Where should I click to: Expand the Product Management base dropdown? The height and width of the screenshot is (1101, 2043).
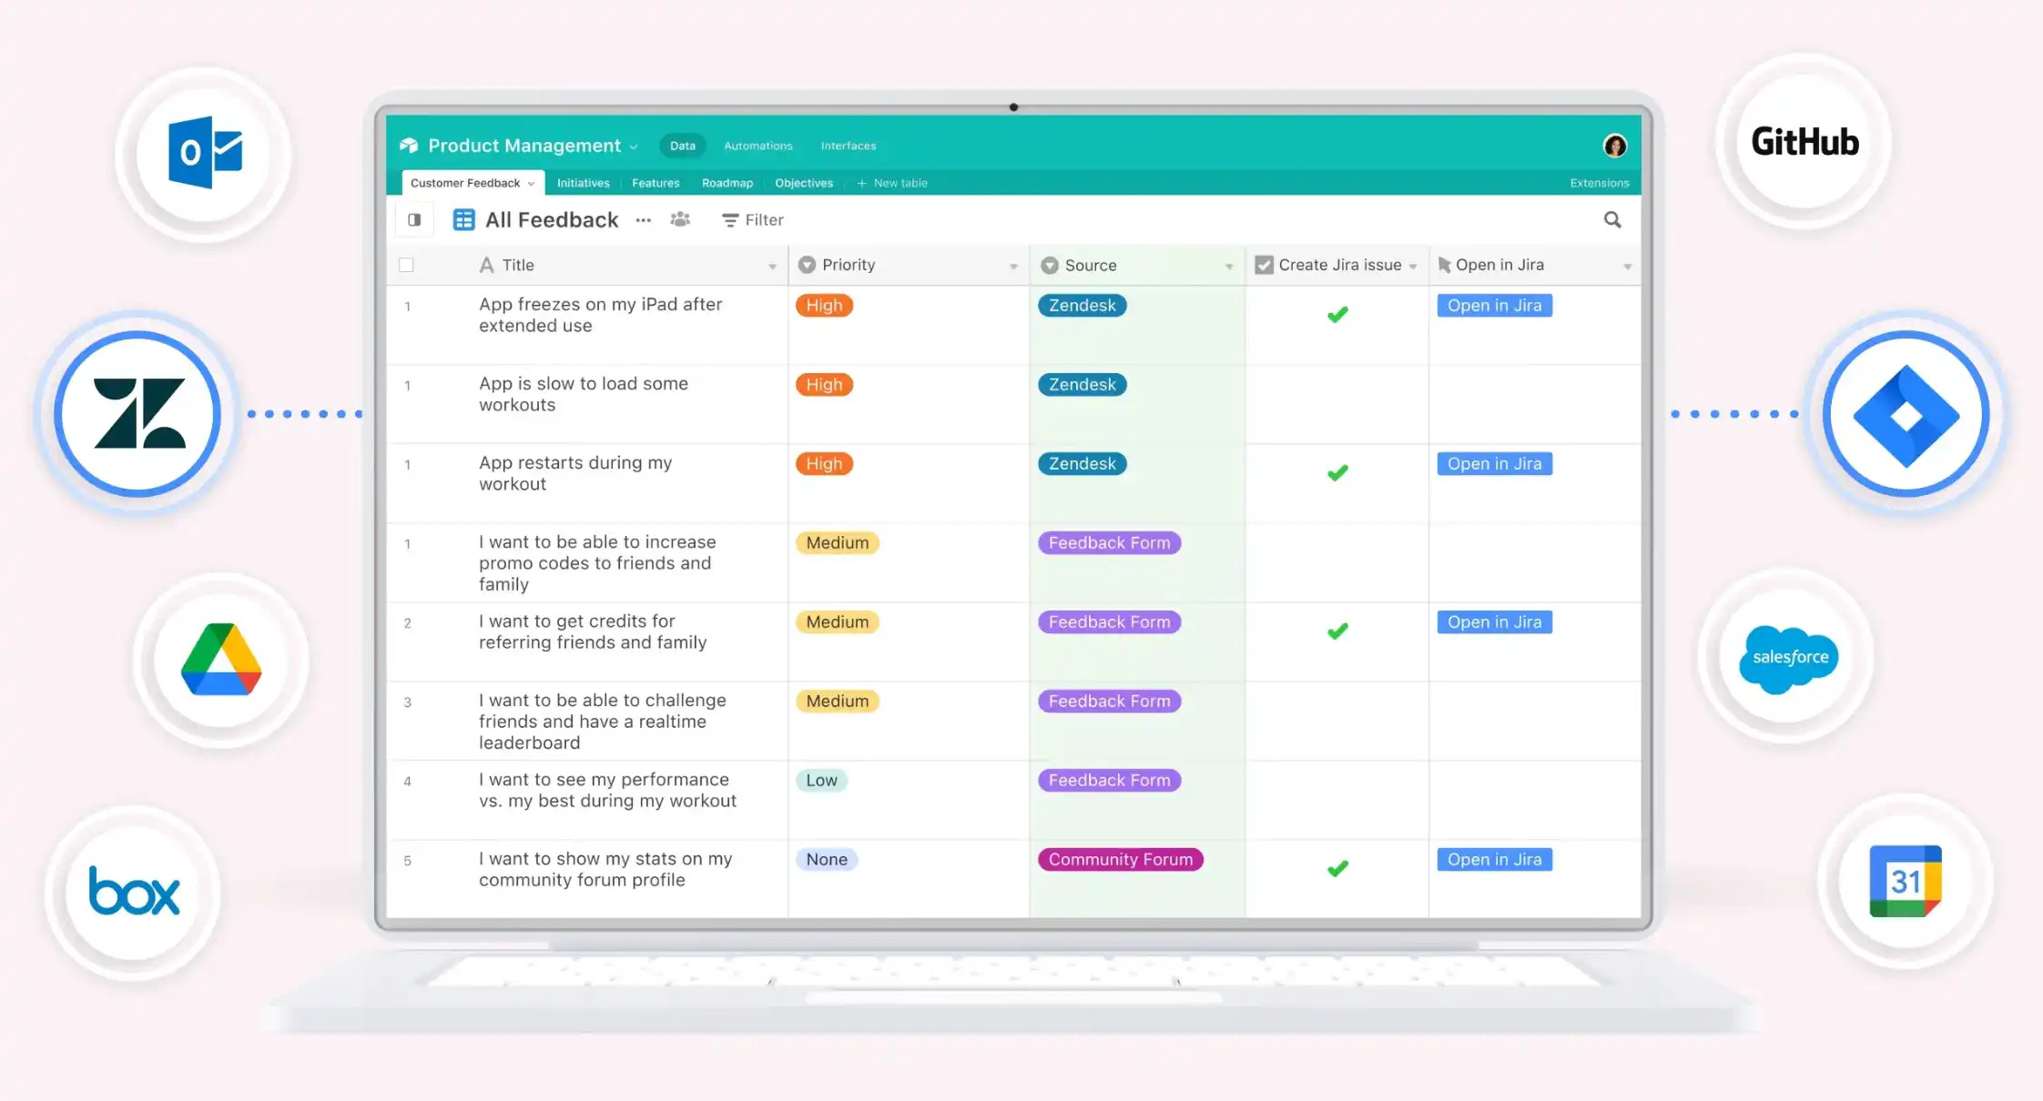point(634,147)
